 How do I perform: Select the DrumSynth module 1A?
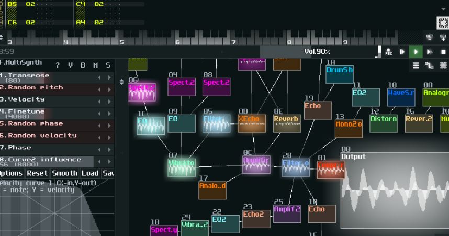pyautogui.click(x=340, y=74)
